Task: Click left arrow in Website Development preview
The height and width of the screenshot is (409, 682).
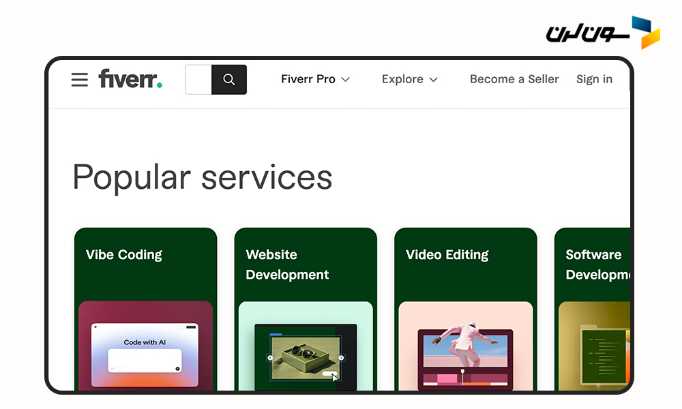Action: tap(270, 357)
